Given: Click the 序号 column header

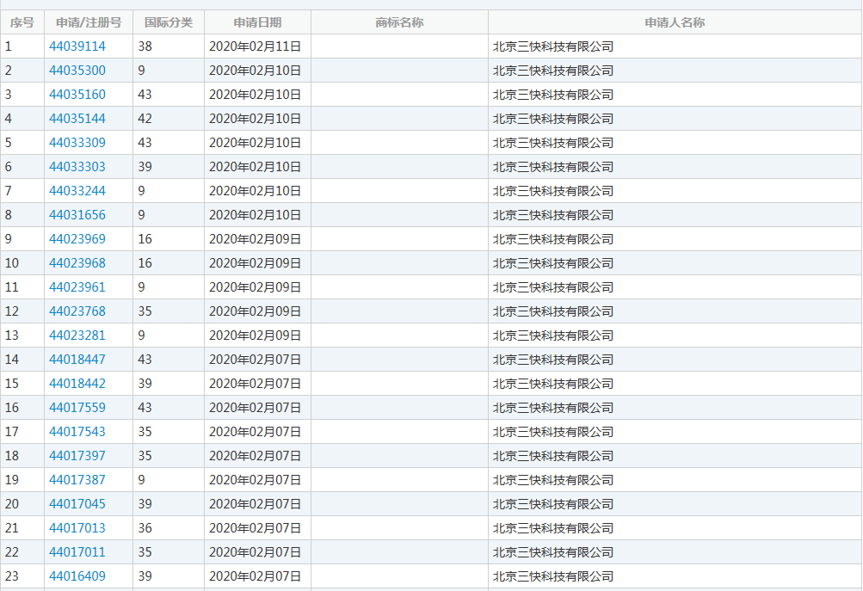Looking at the screenshot, I should pyautogui.click(x=22, y=22).
